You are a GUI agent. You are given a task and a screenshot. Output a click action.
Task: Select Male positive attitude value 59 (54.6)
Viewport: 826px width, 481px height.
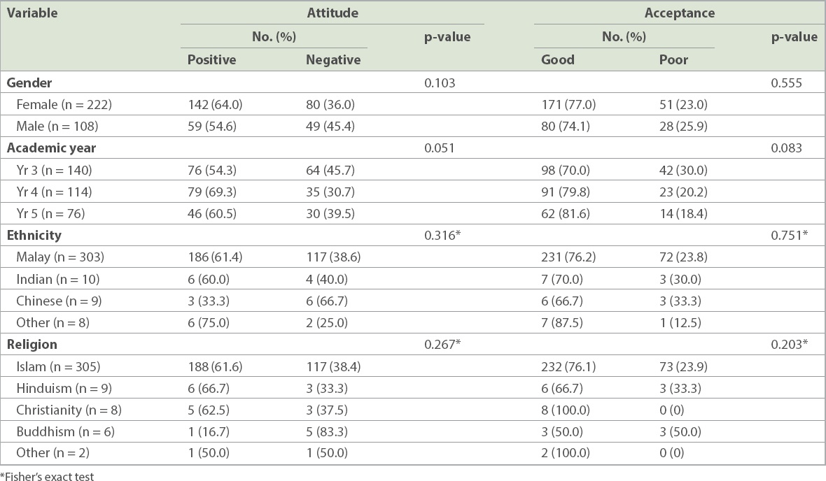[x=212, y=126]
